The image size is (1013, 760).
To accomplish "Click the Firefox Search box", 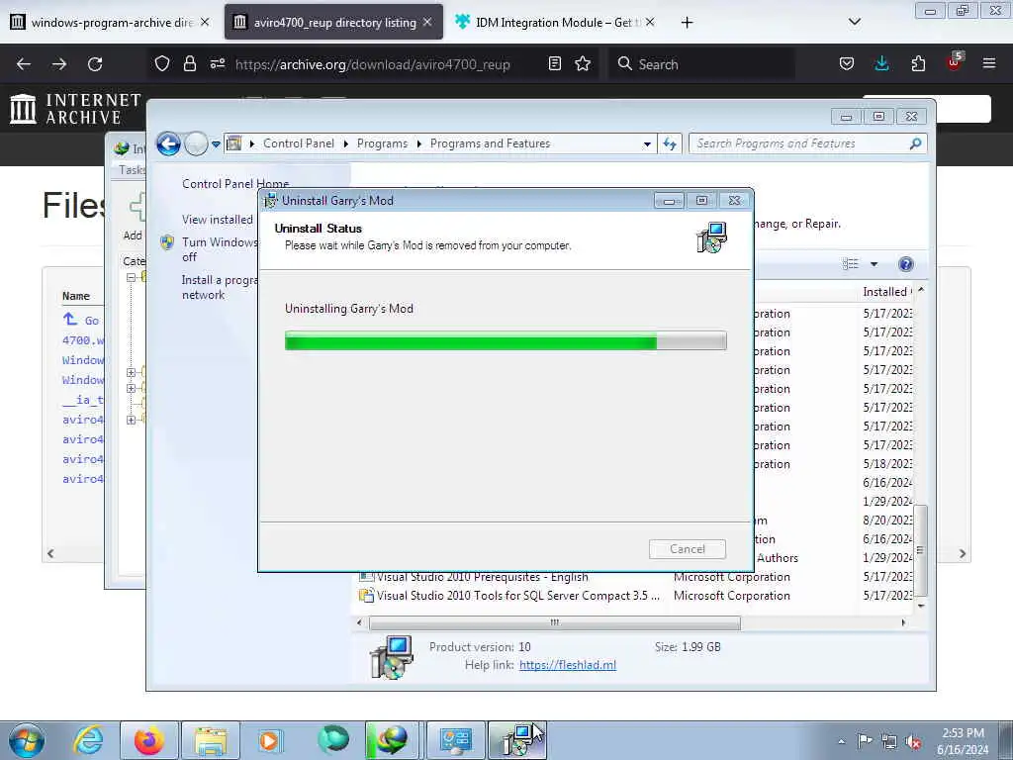I will coord(701,64).
